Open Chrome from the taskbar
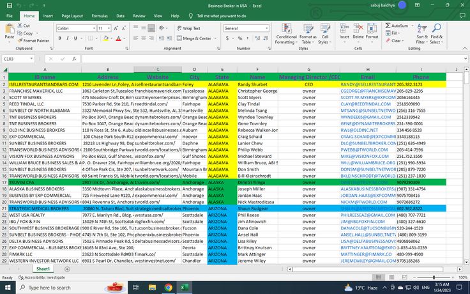The width and height of the screenshot is (470, 294). tap(168, 288)
